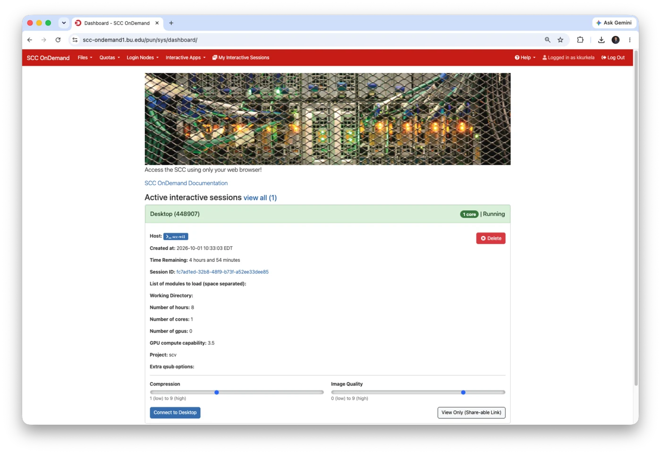The image size is (661, 454).
Task: Click the 1 core badge
Action: [x=469, y=214]
